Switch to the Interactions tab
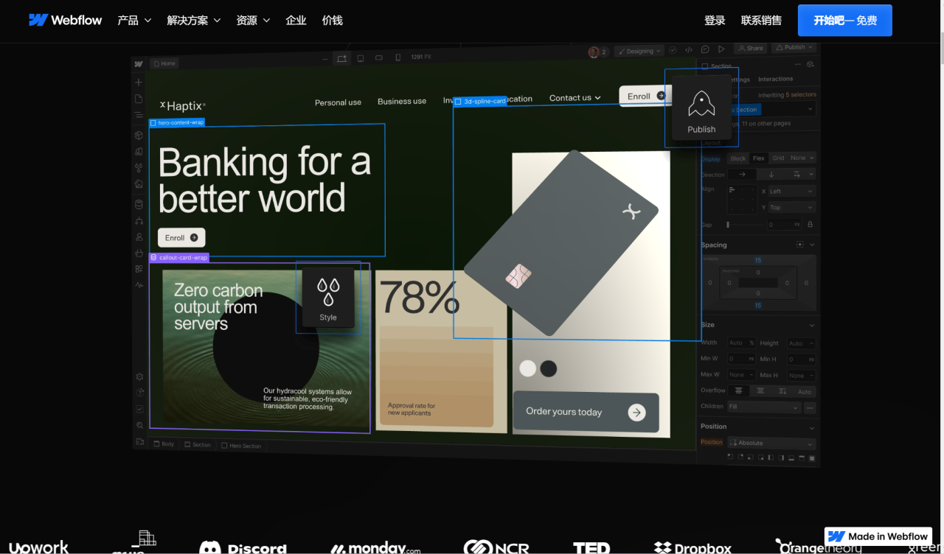 pos(775,79)
